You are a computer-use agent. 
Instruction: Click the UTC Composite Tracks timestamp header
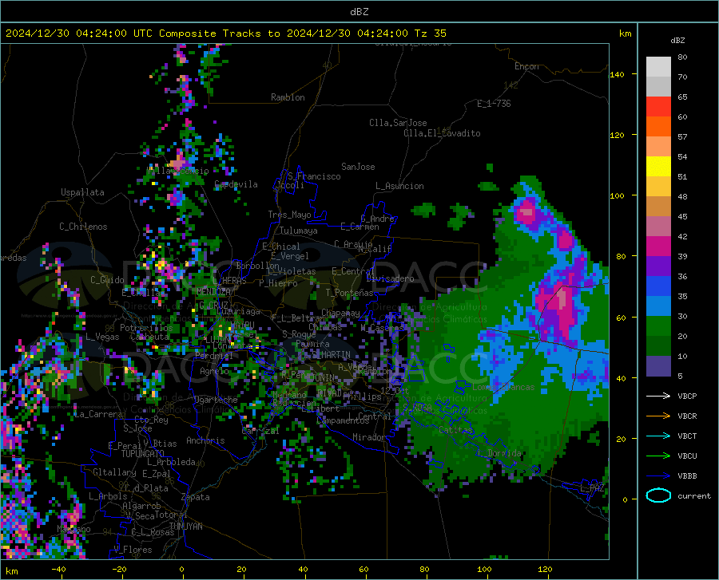(225, 34)
